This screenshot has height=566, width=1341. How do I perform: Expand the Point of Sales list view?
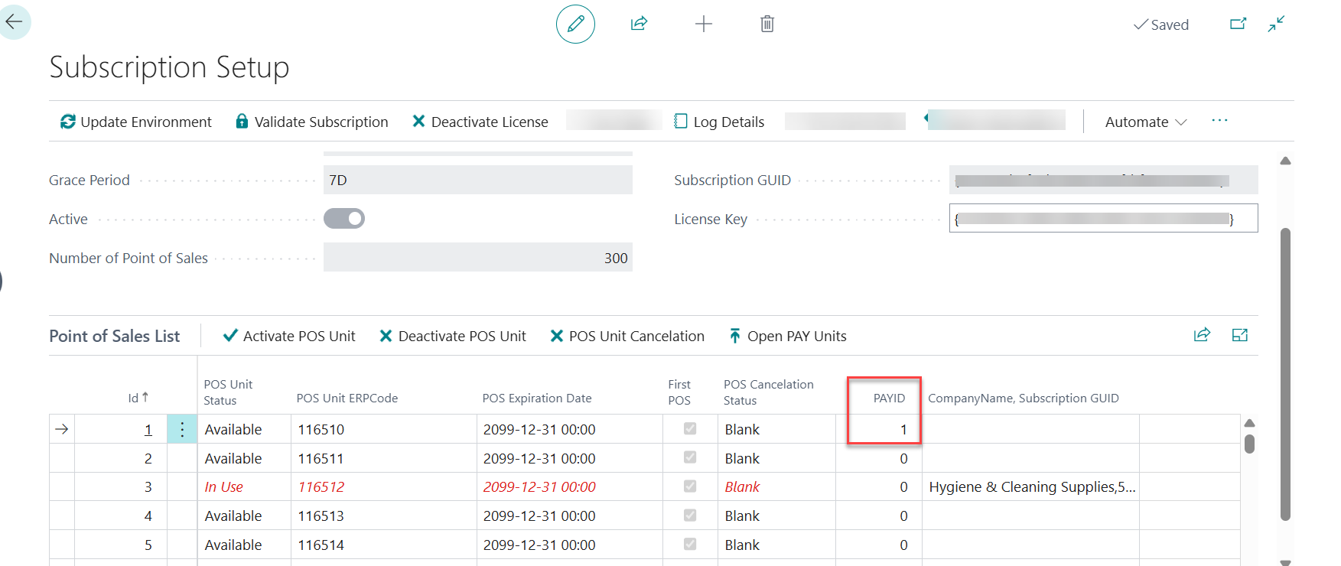click(x=1240, y=335)
